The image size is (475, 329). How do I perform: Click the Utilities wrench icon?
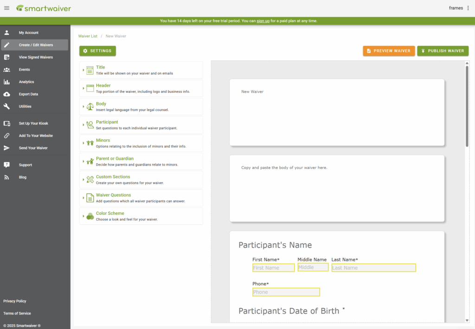(6, 106)
